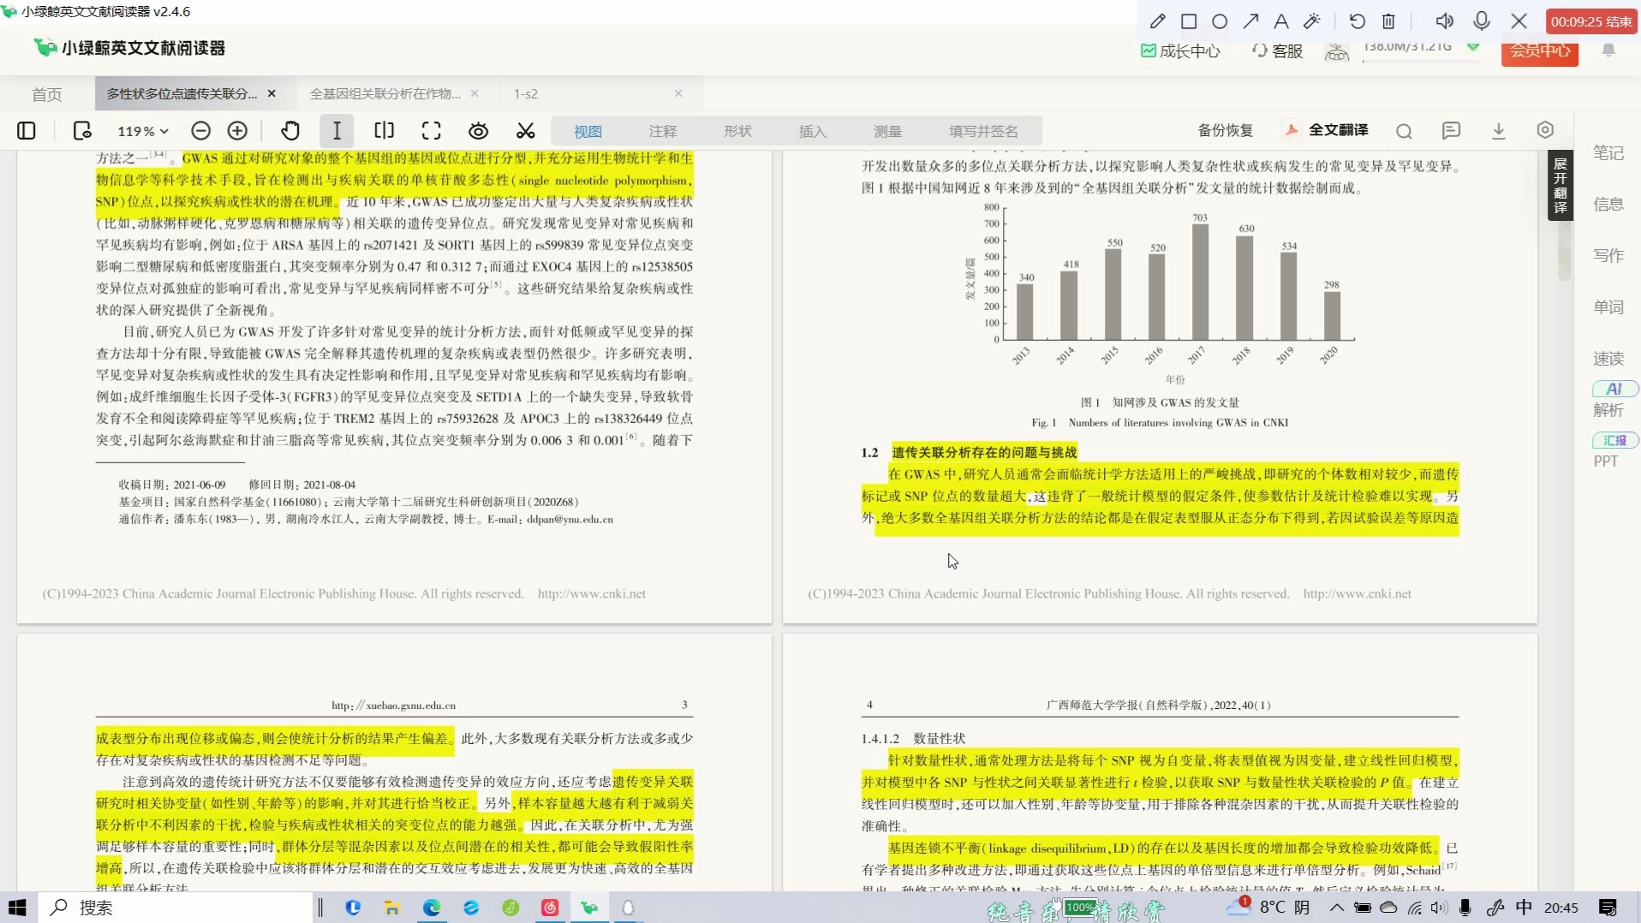Open the 单词 vocabulary sidebar panel
Viewport: 1641px width, 923px height.
click(x=1608, y=307)
